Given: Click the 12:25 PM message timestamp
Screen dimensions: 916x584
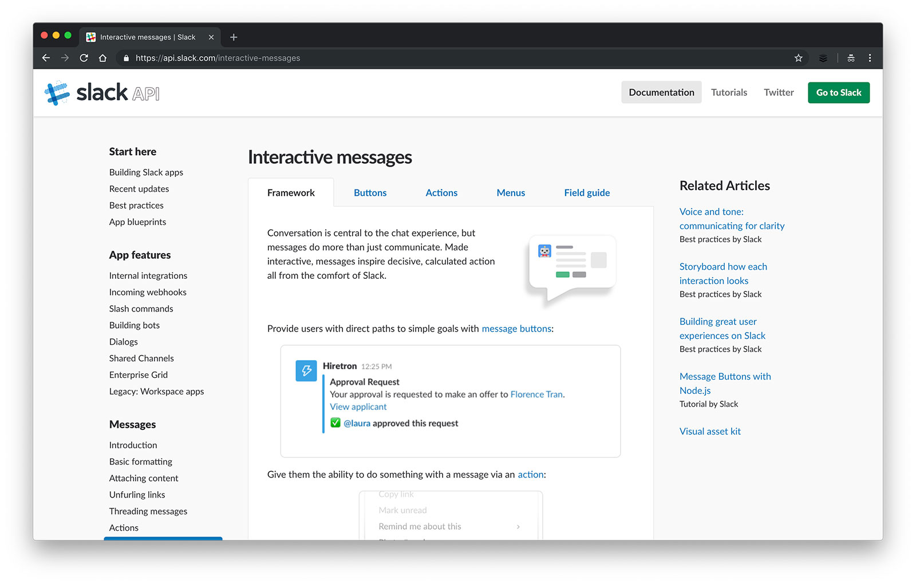Looking at the screenshot, I should [x=376, y=366].
